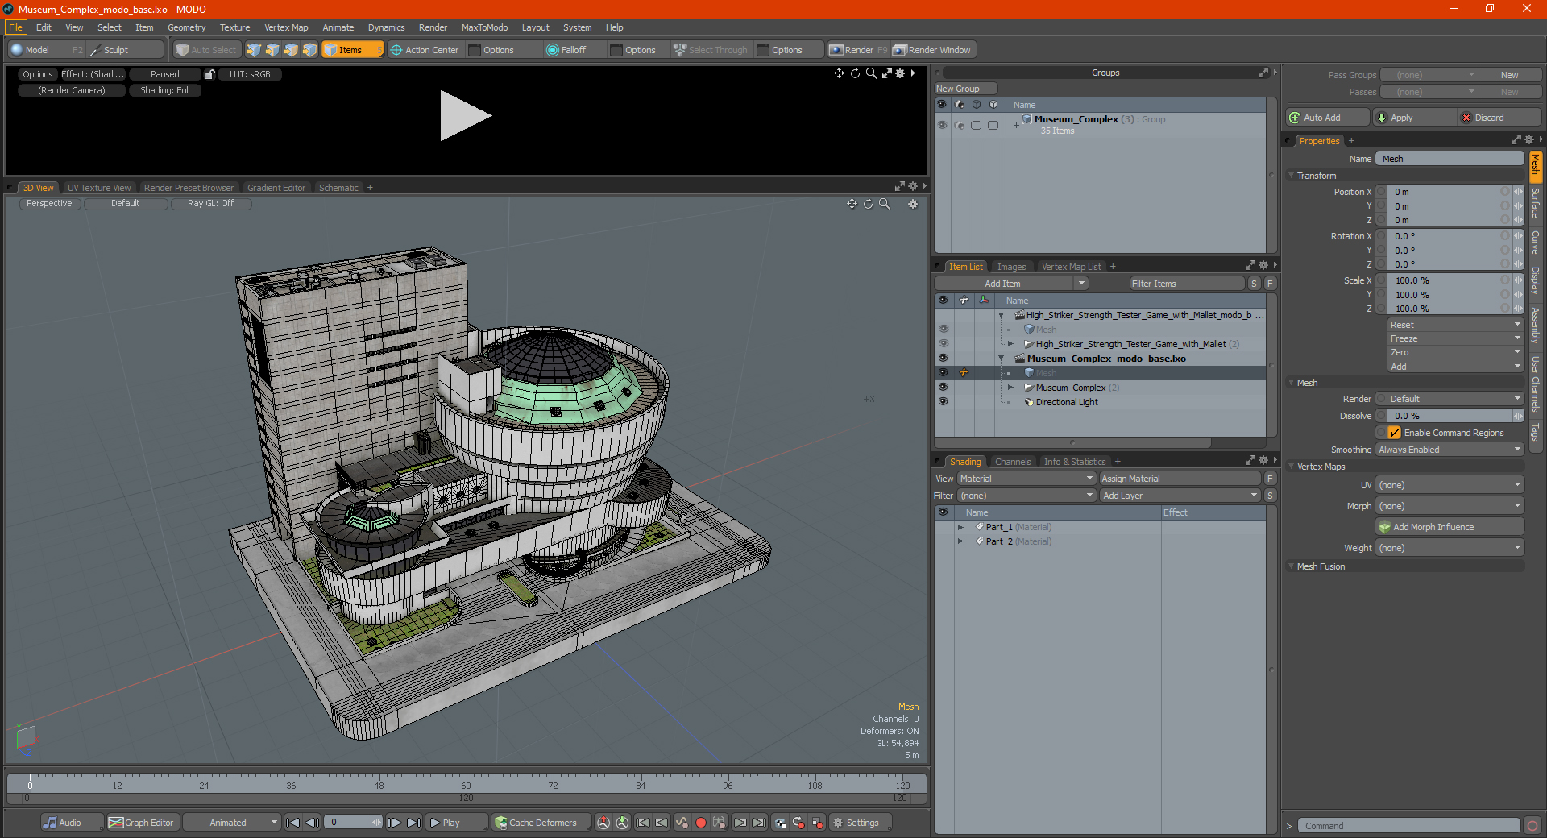Open the Geometry menu
The height and width of the screenshot is (838, 1547).
tap(186, 27)
